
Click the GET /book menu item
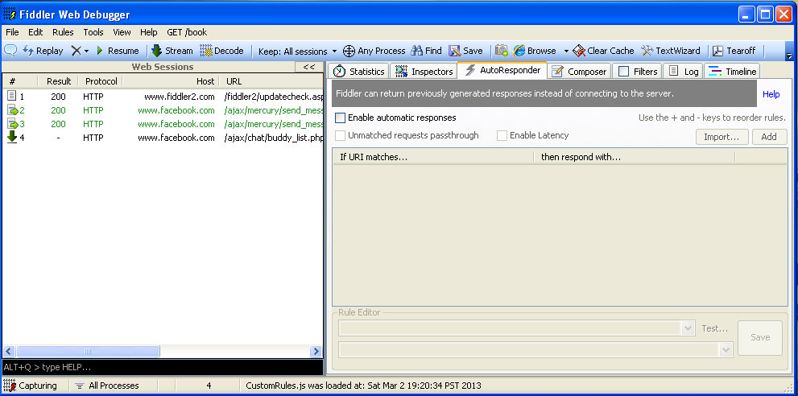(187, 32)
